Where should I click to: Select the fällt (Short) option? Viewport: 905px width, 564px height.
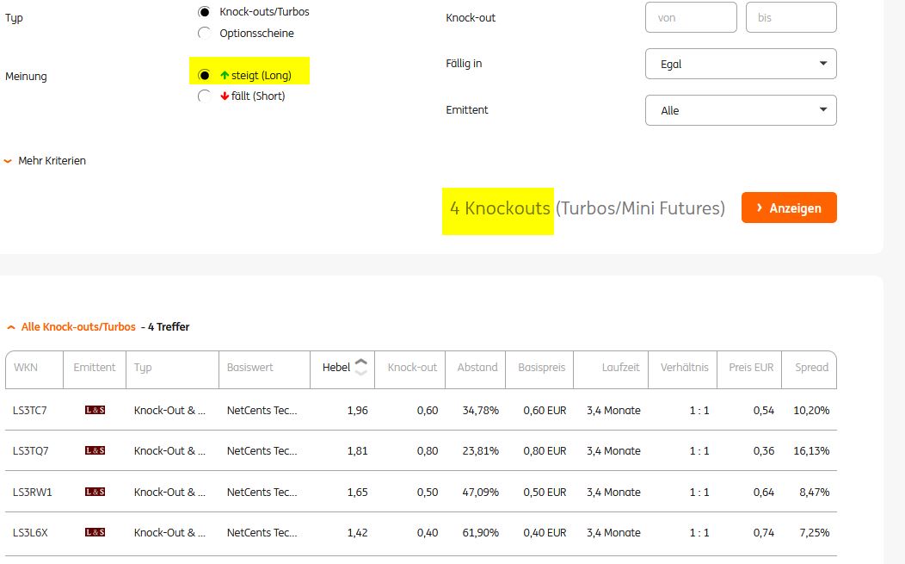click(204, 96)
